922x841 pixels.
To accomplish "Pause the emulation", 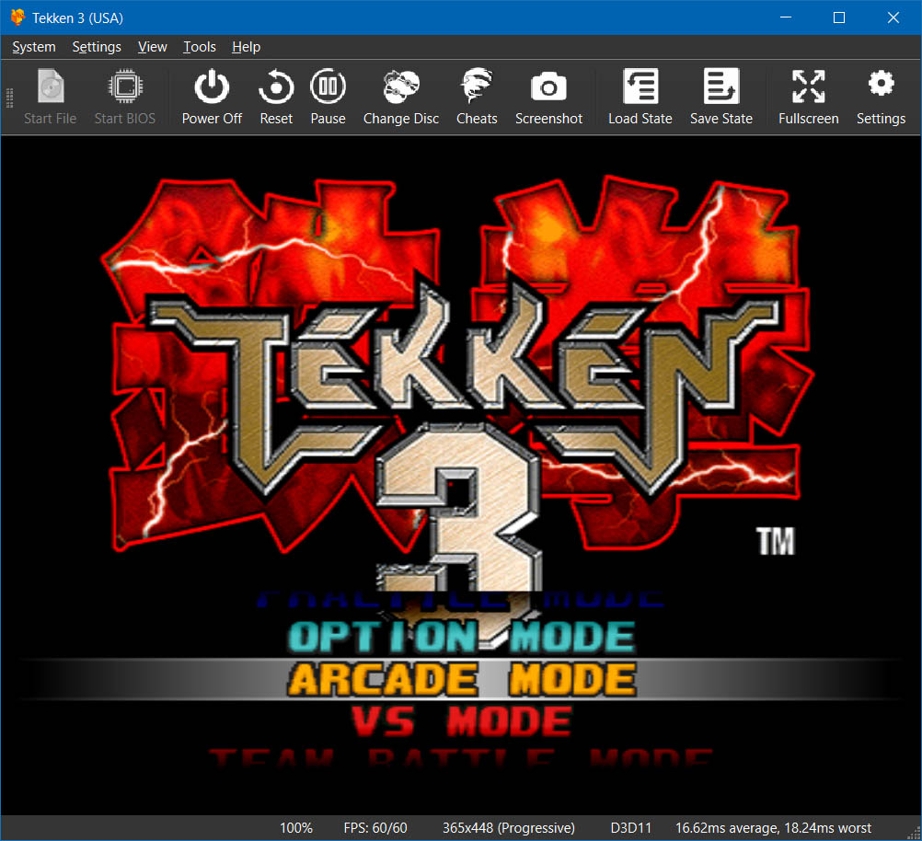I will pos(328,97).
